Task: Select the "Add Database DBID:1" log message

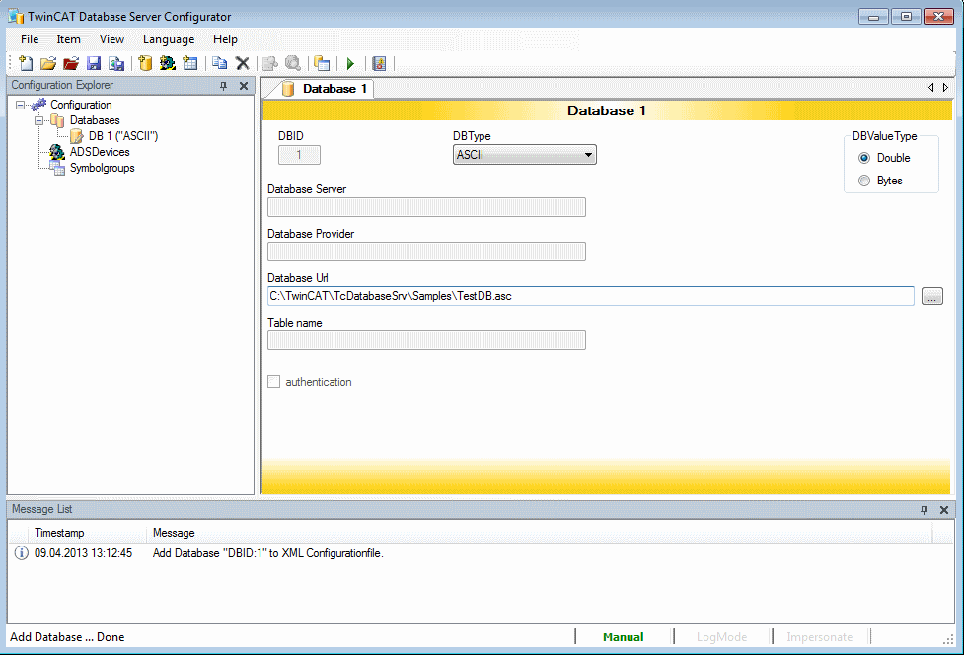Action: (x=268, y=553)
